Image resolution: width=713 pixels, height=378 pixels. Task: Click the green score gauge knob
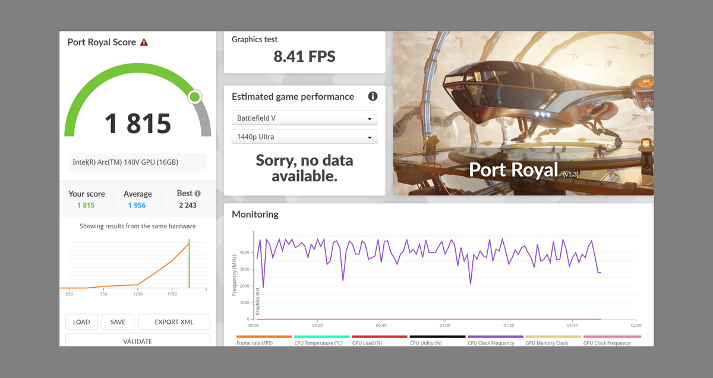coord(194,97)
